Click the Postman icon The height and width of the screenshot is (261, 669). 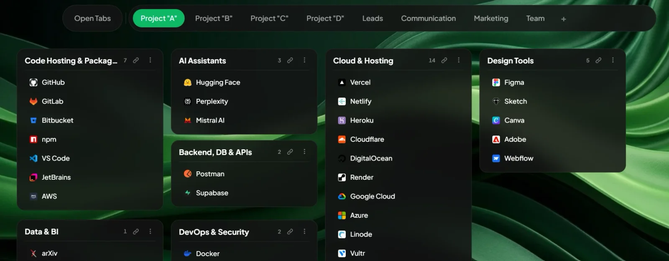(x=188, y=174)
